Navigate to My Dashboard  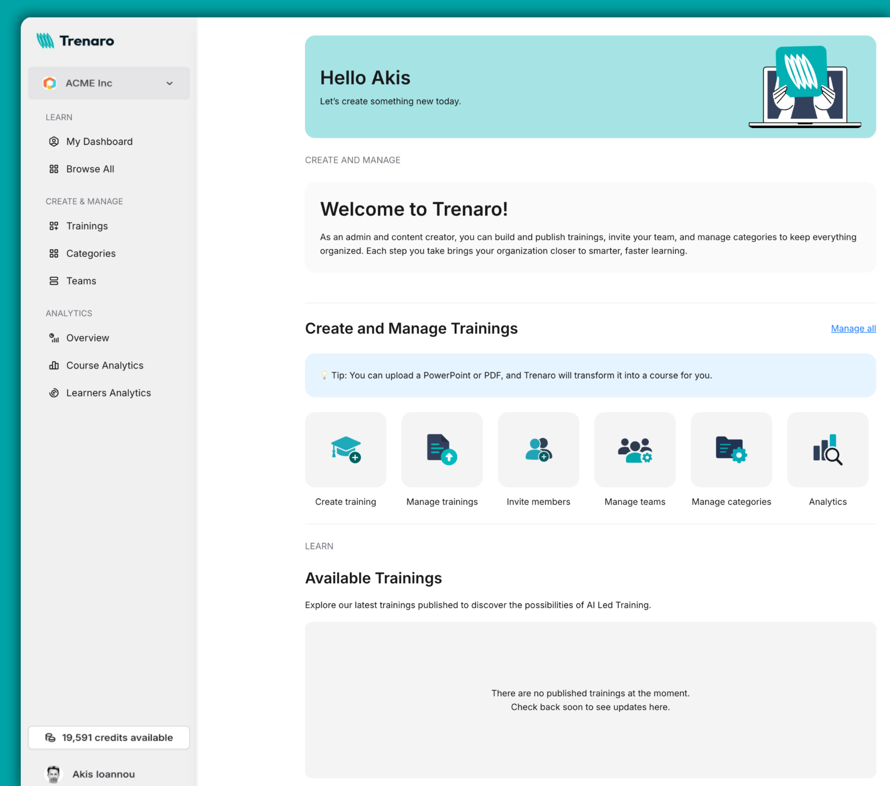[x=99, y=141]
